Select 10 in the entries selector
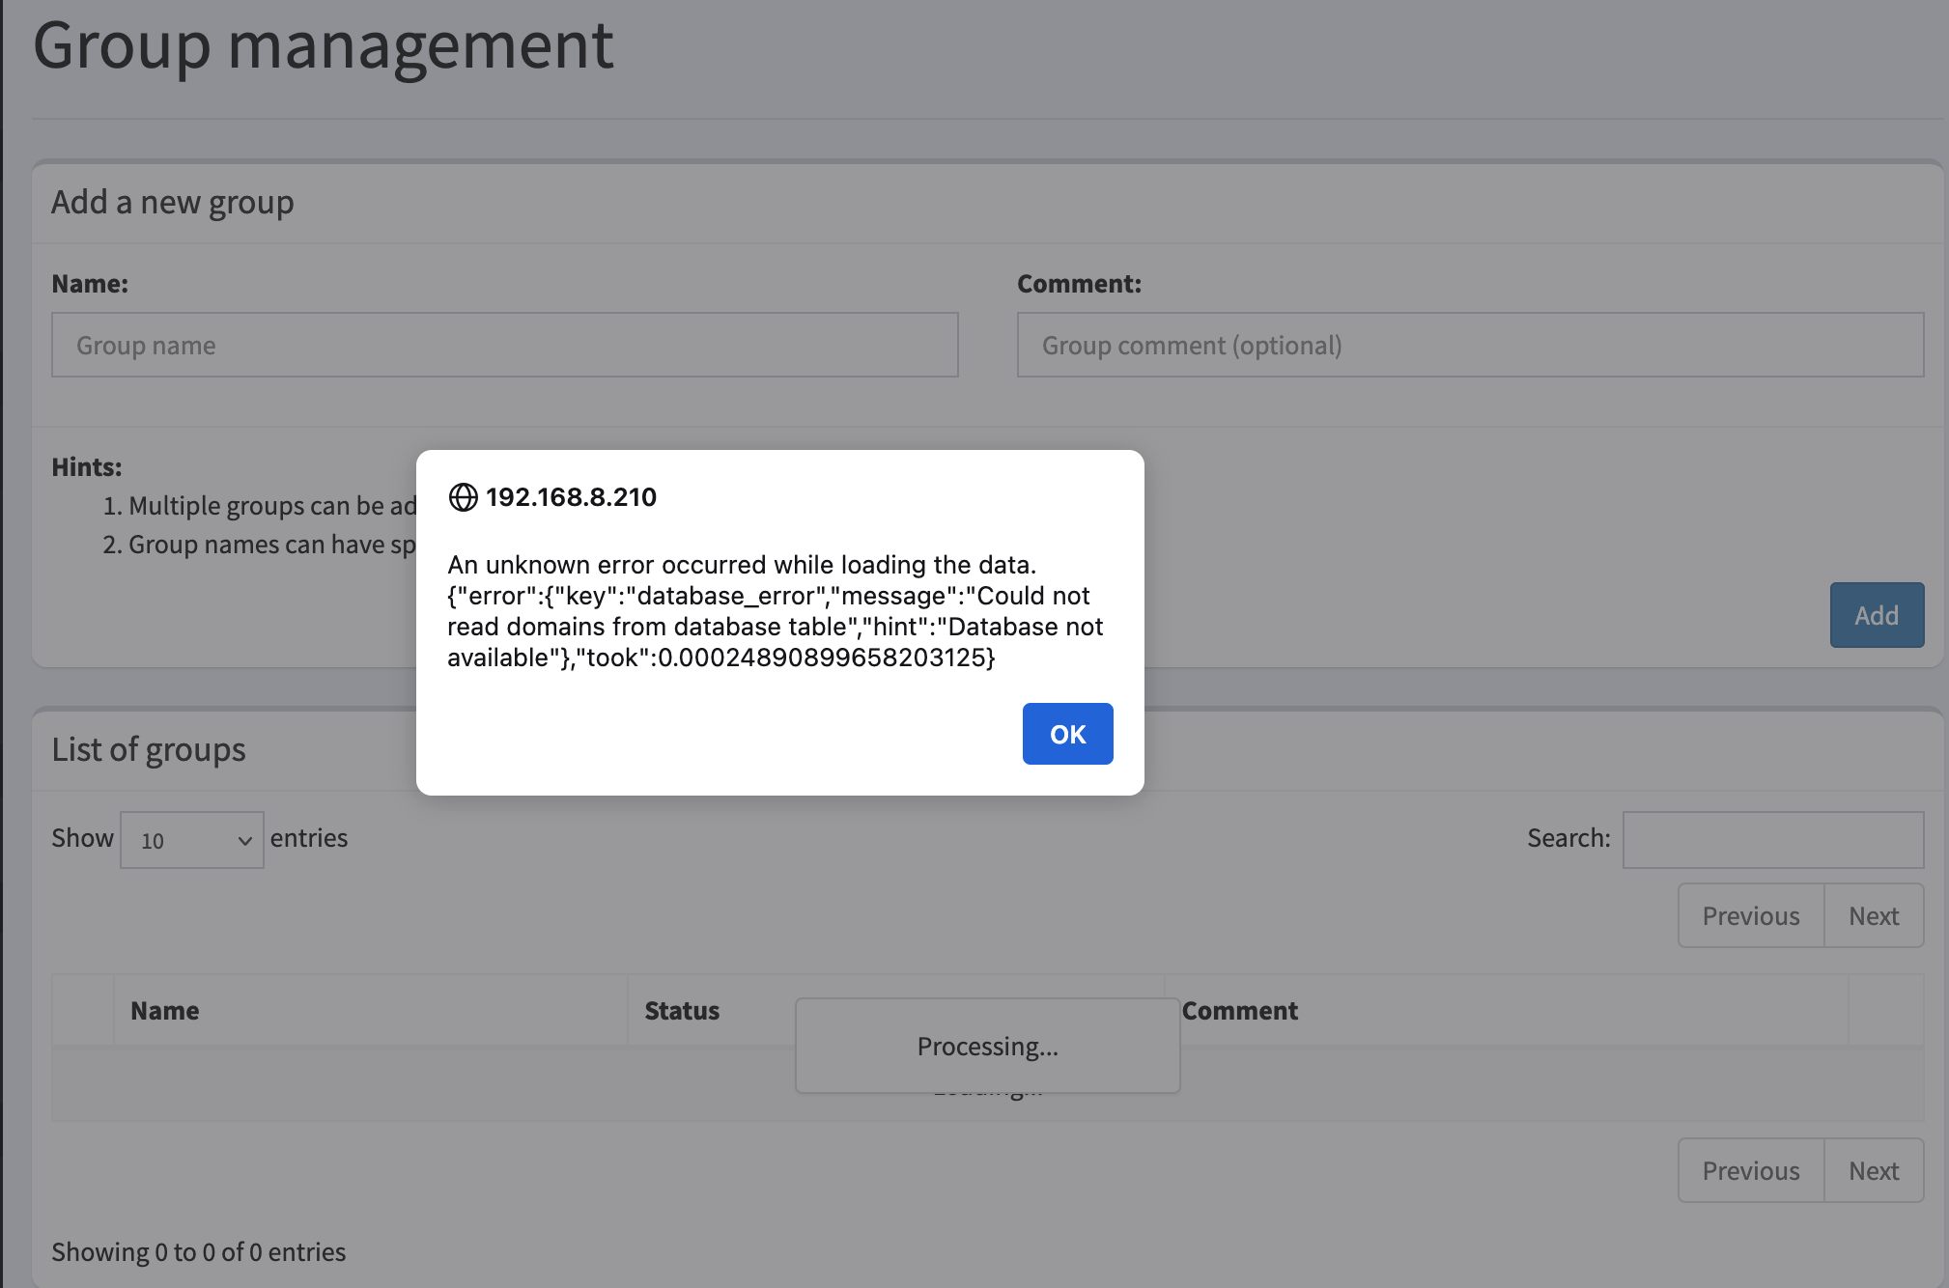Screen dimensions: 1949x1288 pos(191,839)
